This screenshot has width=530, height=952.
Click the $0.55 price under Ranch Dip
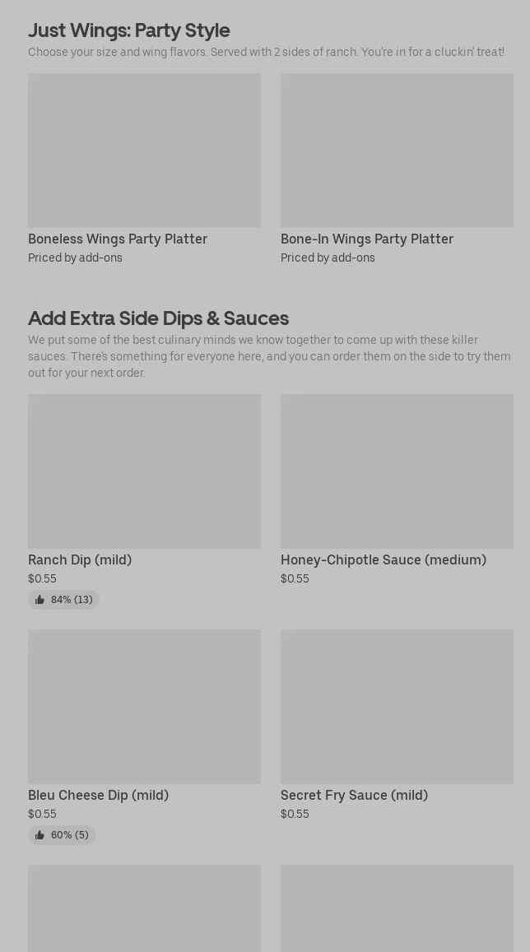coord(42,579)
